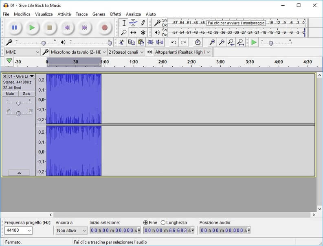
Task: Click Fit project in window icon
Action: click(x=240, y=42)
